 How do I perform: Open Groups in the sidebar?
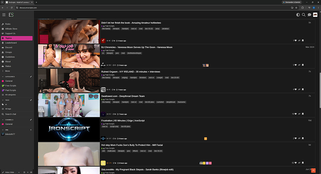coord(17,52)
